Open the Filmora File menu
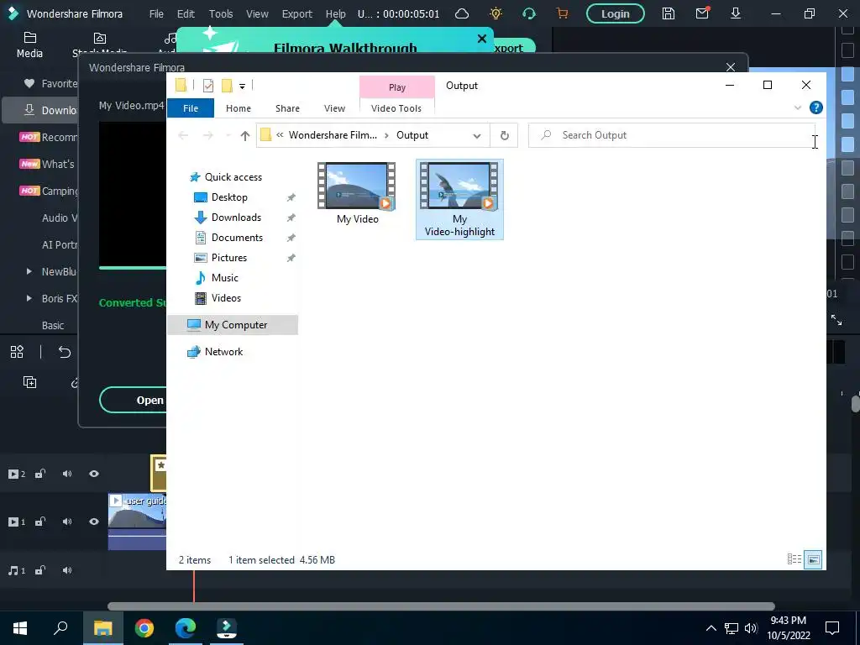860x645 pixels. pos(156,13)
